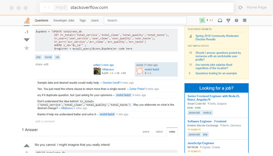Open JavaScript Engineer job listing
This screenshot has width=273, height=156.
pyautogui.click(x=201, y=143)
